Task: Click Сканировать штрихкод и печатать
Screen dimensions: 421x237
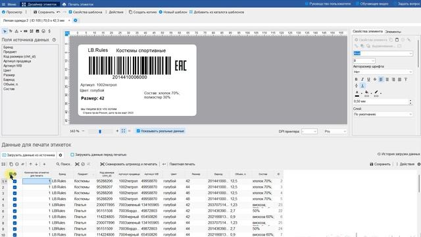Action: point(129,164)
